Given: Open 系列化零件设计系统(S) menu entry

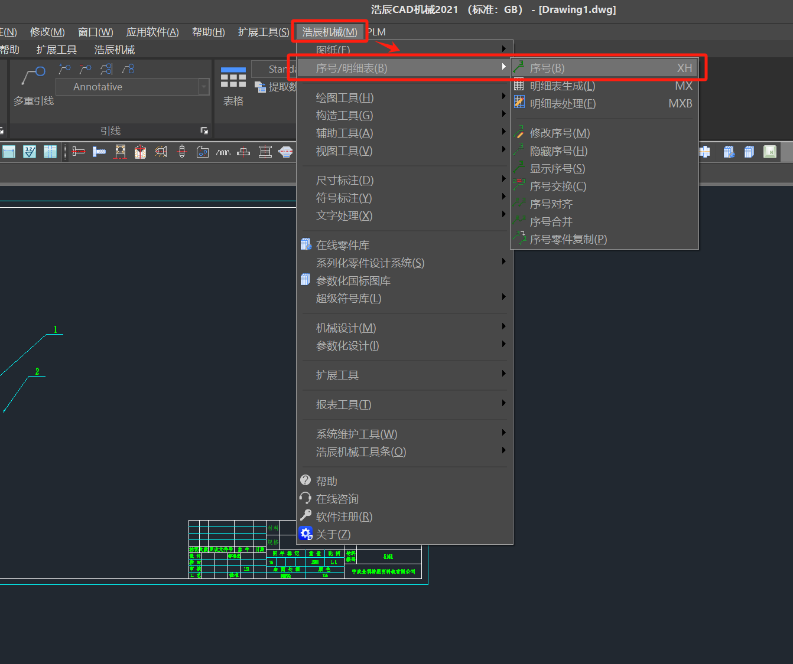Looking at the screenshot, I should [405, 263].
